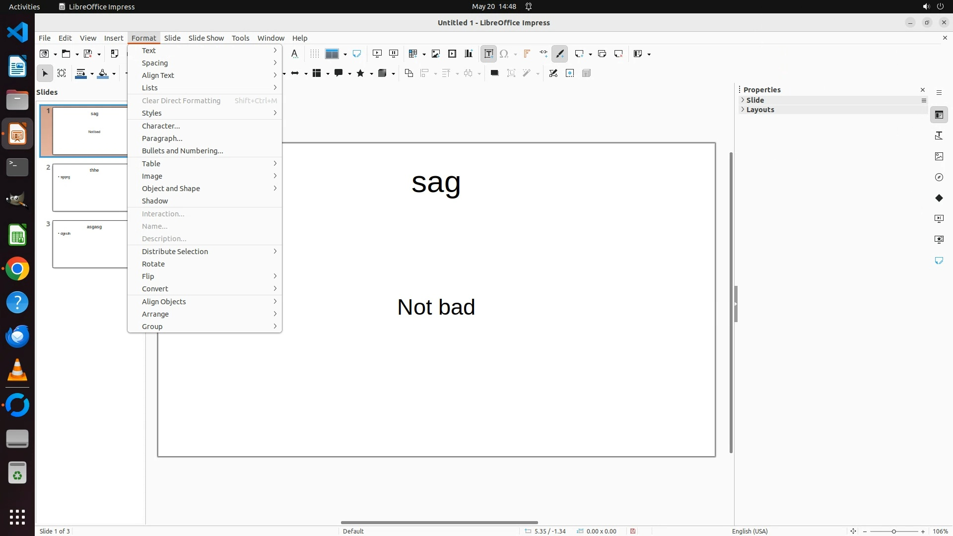Open the sidebar Navigator panel
Screen dimensions: 953x536
[x=939, y=177]
